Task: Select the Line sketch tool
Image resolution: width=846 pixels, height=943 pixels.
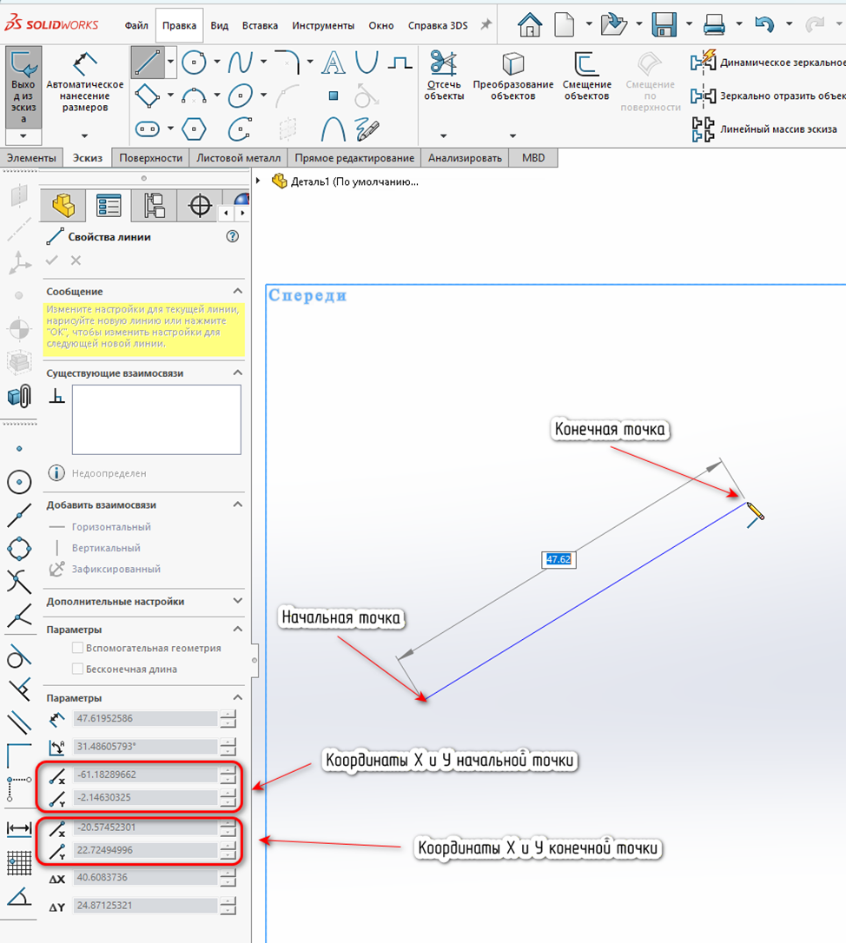Action: [148, 63]
